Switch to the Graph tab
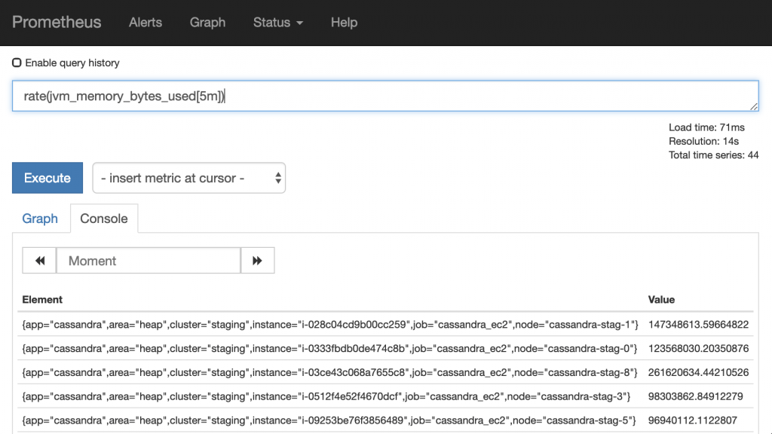772x434 pixels. pos(40,219)
